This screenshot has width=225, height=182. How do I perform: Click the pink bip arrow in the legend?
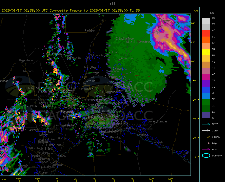coord(206,143)
